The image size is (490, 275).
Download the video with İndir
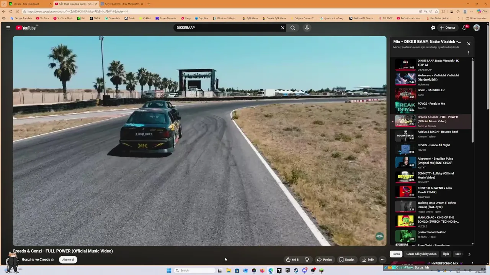[368, 260]
